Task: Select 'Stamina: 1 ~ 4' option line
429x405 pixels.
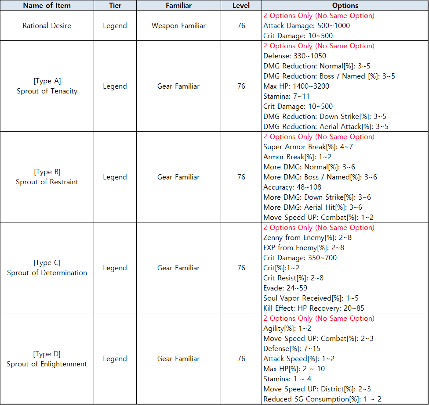Action: (287, 379)
